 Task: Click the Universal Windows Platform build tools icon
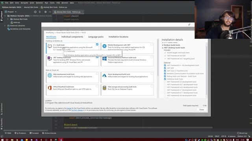pyautogui.click(x=104, y=58)
